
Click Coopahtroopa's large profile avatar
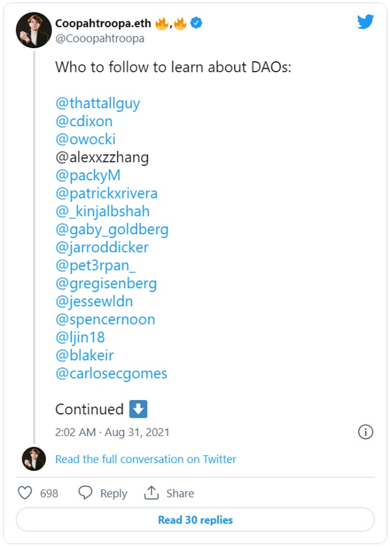(34, 30)
